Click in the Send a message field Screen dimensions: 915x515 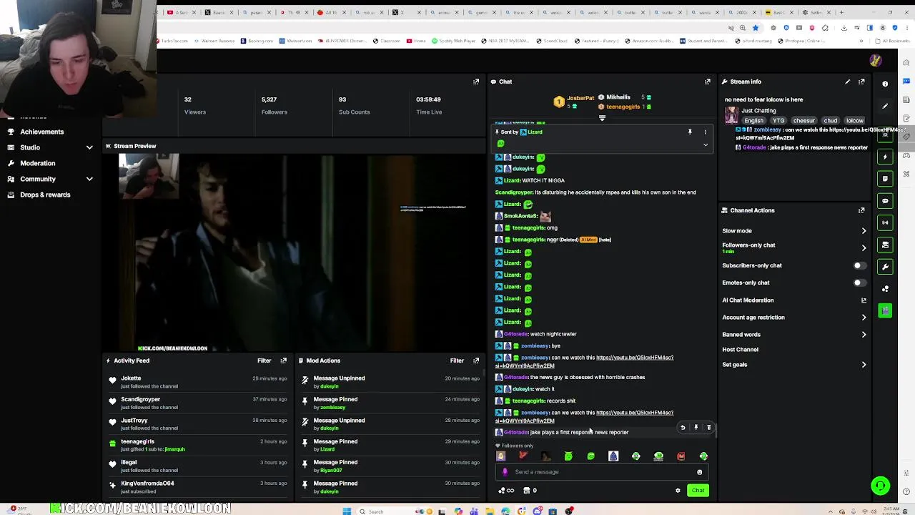click(x=600, y=472)
